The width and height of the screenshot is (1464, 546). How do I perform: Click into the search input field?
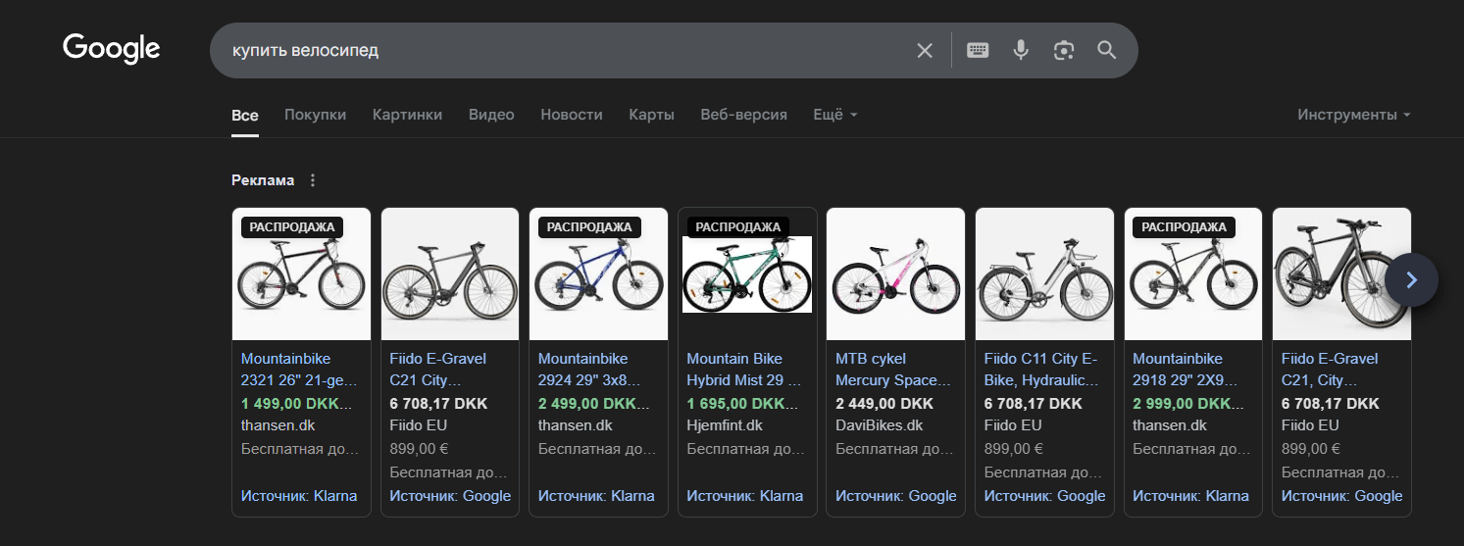559,51
